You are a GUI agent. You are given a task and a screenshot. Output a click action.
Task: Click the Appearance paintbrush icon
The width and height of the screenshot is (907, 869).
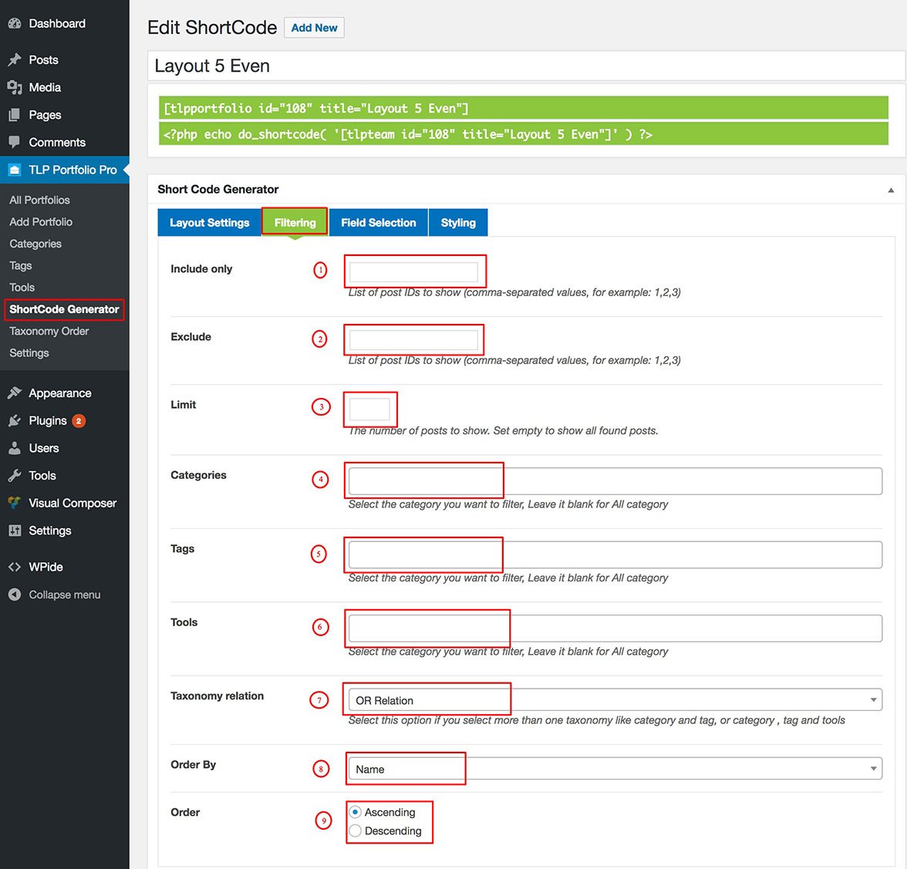point(15,393)
